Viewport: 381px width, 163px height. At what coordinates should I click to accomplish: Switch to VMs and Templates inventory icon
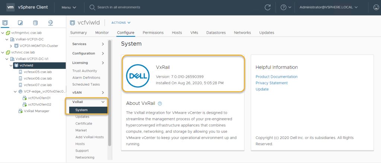[20, 23]
